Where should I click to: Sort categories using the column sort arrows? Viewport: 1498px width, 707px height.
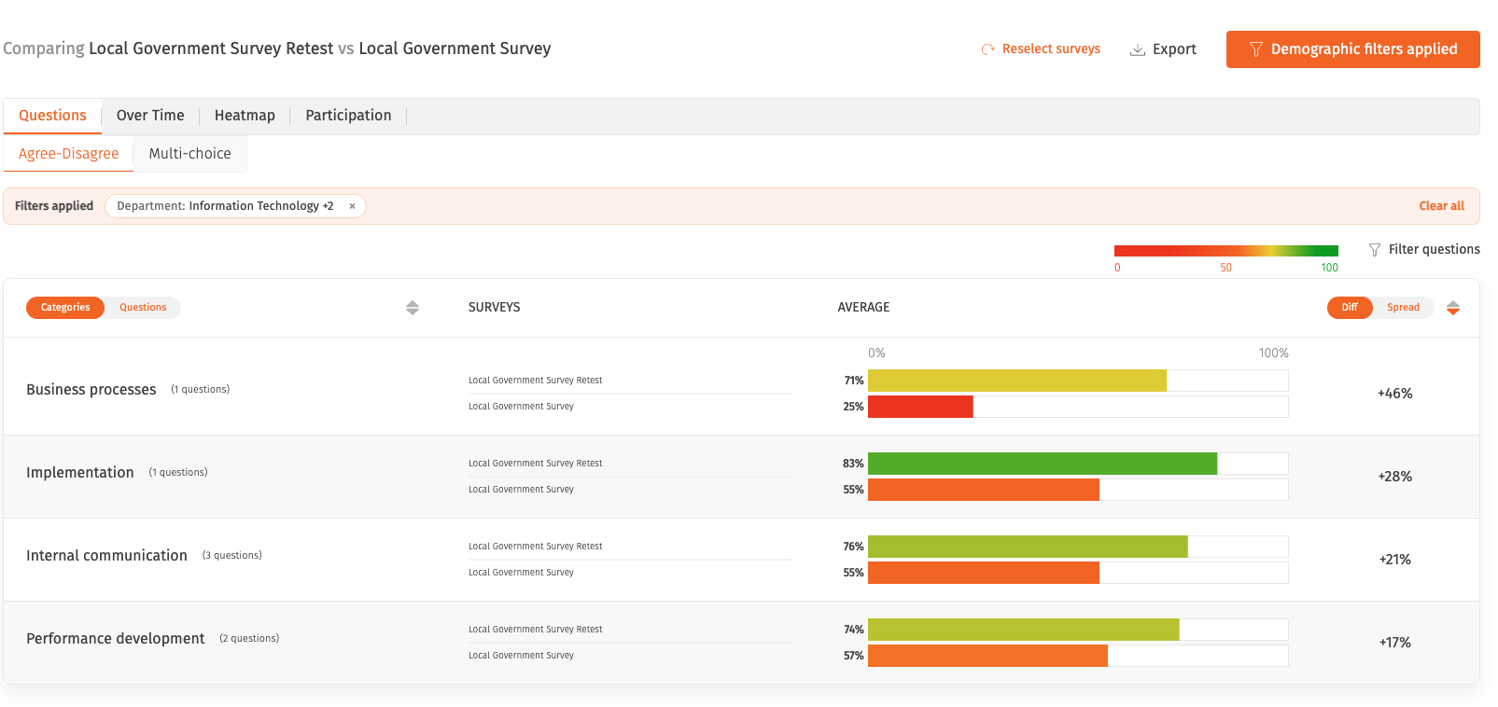point(413,308)
